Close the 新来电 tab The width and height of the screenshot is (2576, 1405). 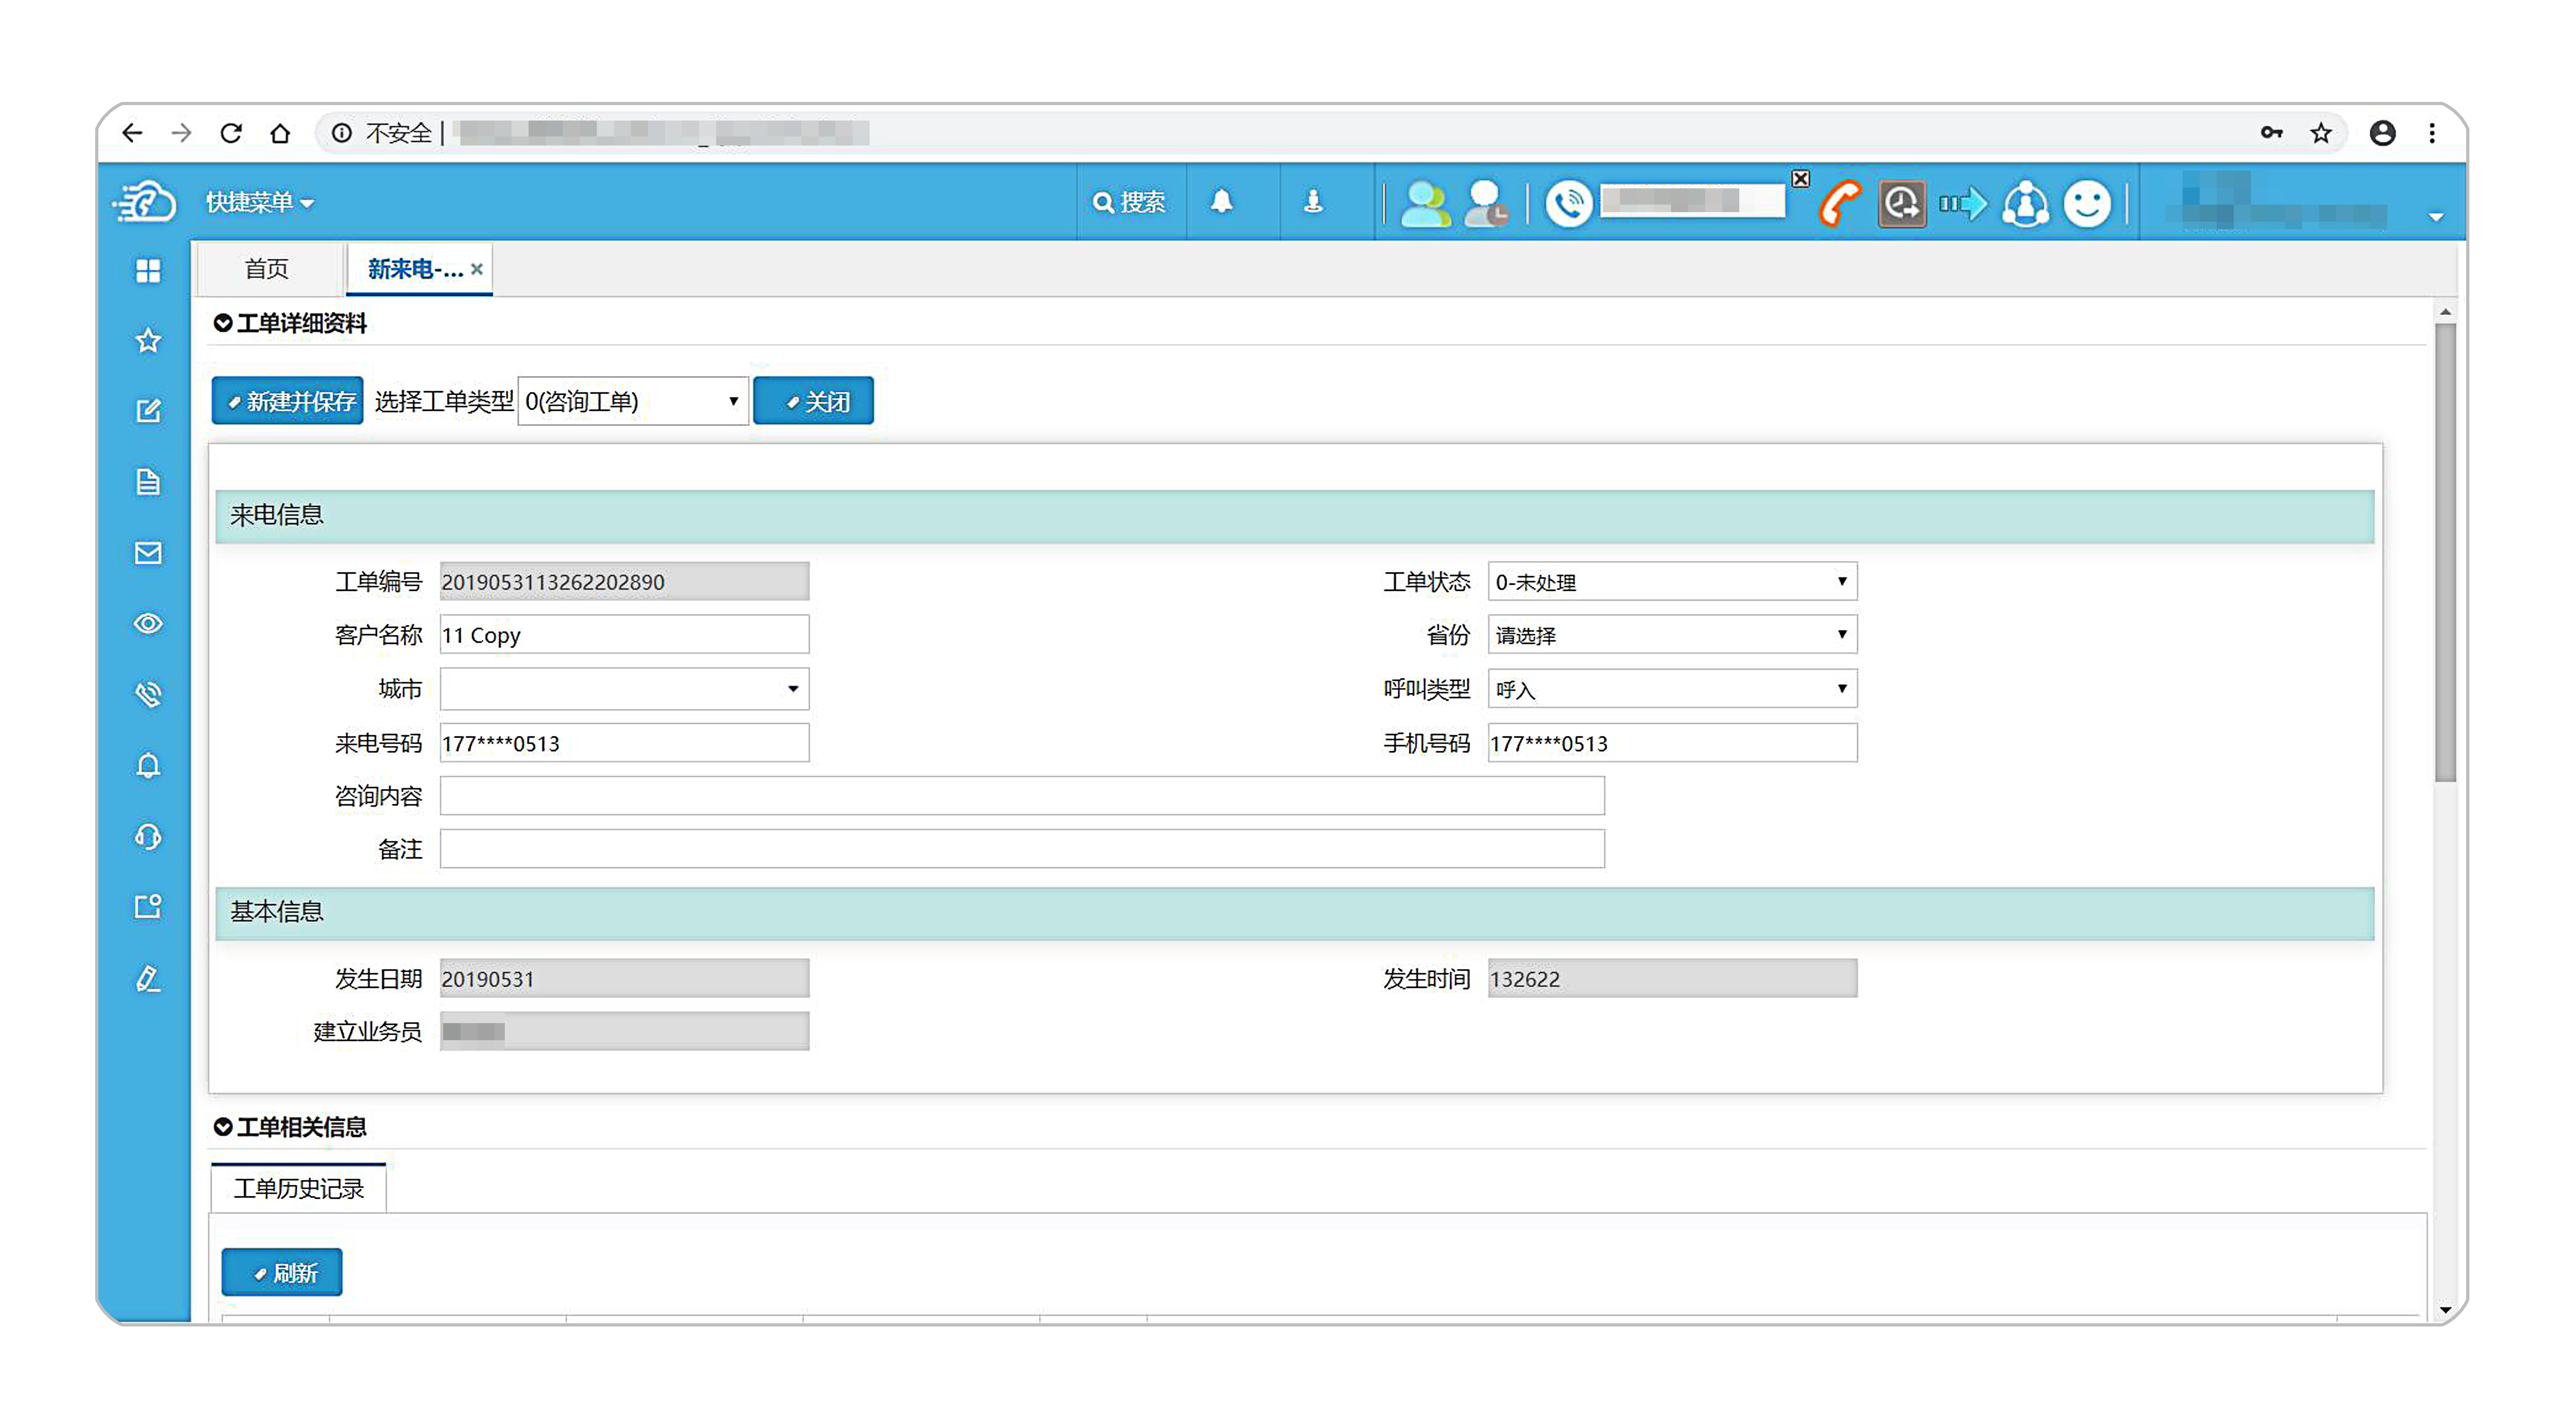click(477, 268)
